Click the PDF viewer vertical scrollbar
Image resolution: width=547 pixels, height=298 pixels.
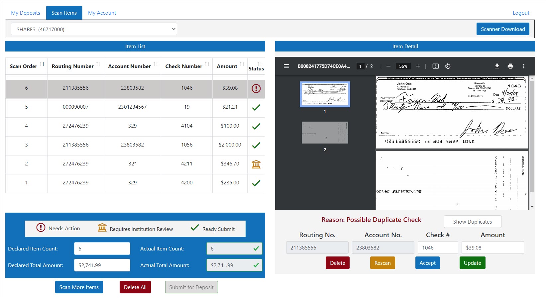(x=532, y=136)
